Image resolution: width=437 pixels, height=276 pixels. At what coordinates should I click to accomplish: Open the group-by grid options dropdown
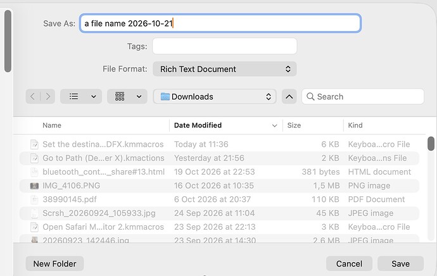pos(127,97)
